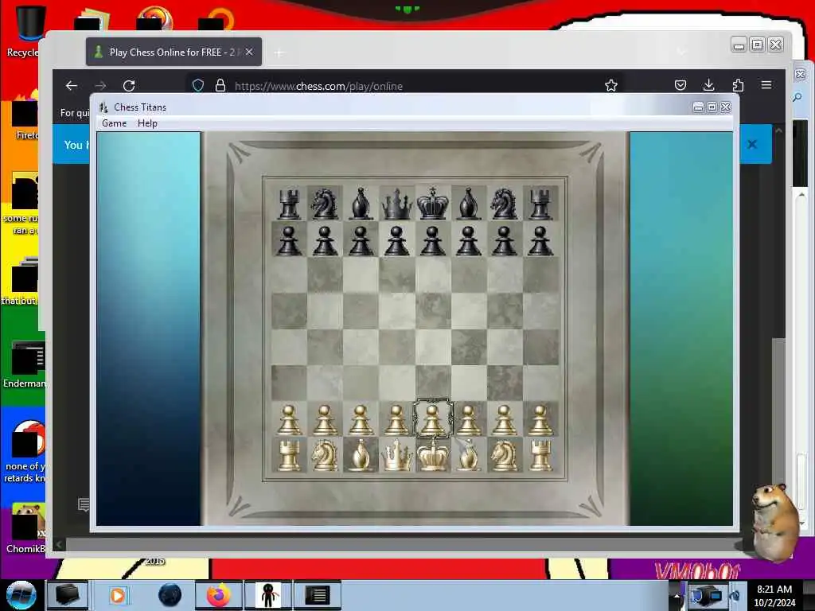The image size is (815, 611).
Task: Close the Play Chess Online tab
Action: pyautogui.click(x=249, y=52)
